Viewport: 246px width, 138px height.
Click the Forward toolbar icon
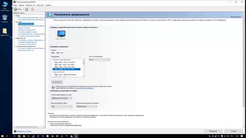click(x=27, y=9)
